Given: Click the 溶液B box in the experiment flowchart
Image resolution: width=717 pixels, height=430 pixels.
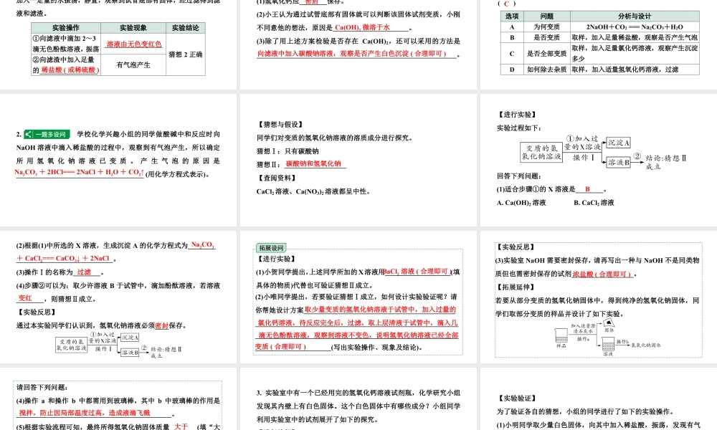Looking at the screenshot, I should [619, 161].
